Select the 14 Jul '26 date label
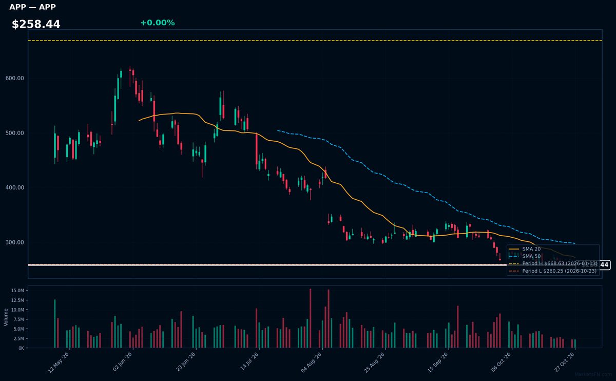This screenshot has width=616, height=381. pos(249,362)
